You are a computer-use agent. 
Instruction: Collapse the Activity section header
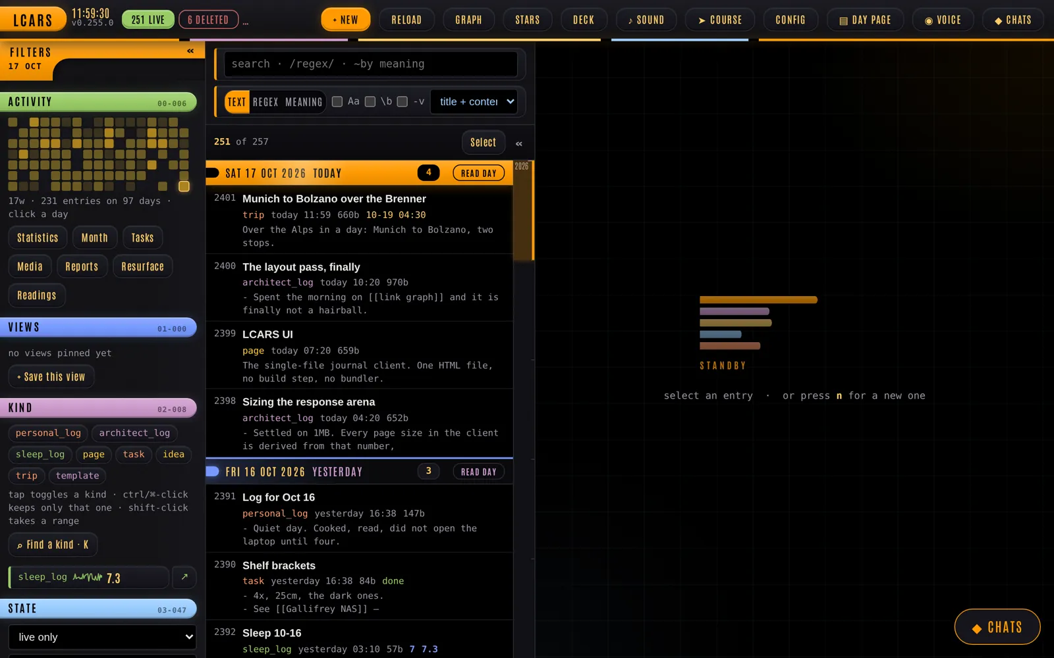tap(98, 102)
